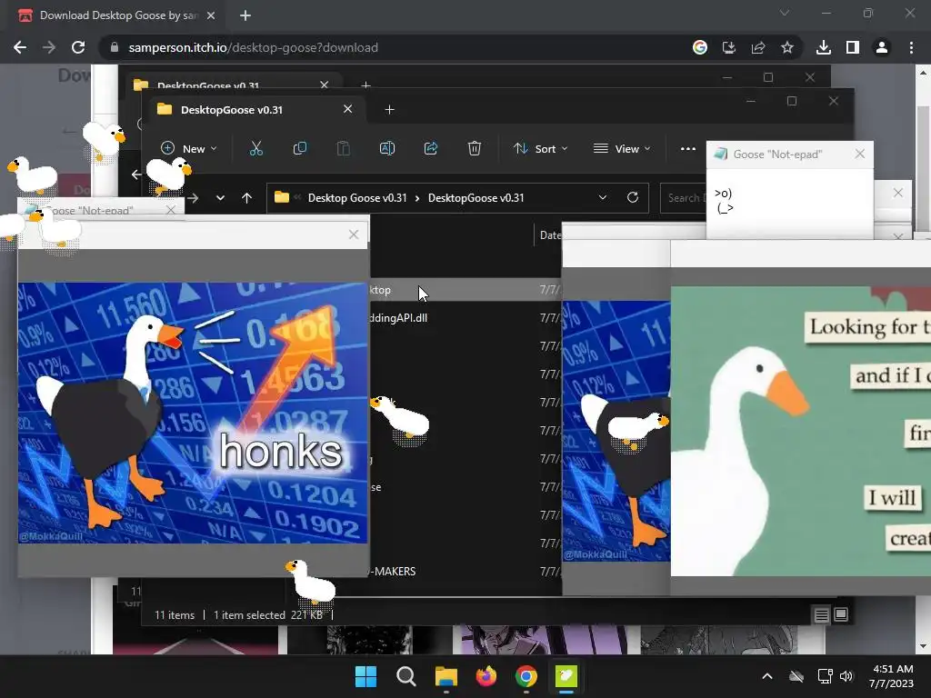
Task: Click Desktop Goose v0.31 breadcrumb in address bar
Action: [357, 197]
